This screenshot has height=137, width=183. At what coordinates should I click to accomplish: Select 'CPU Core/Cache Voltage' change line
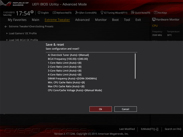[x=75, y=90]
